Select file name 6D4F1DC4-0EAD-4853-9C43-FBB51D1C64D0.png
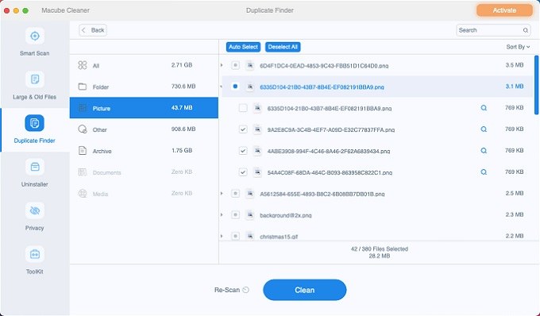Viewport: 540px width, 316px height. [x=324, y=65]
